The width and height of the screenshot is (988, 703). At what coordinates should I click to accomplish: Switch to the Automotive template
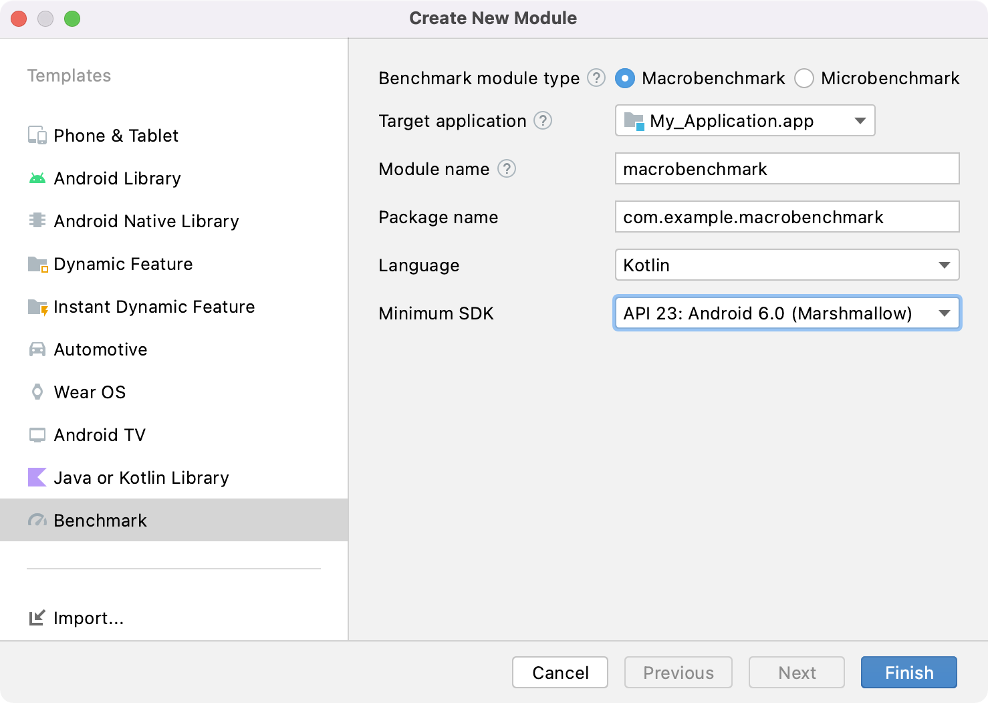tap(100, 349)
